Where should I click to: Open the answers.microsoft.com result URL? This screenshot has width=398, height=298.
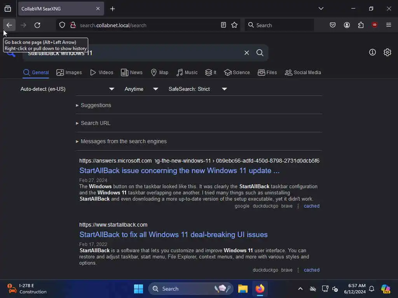199,161
